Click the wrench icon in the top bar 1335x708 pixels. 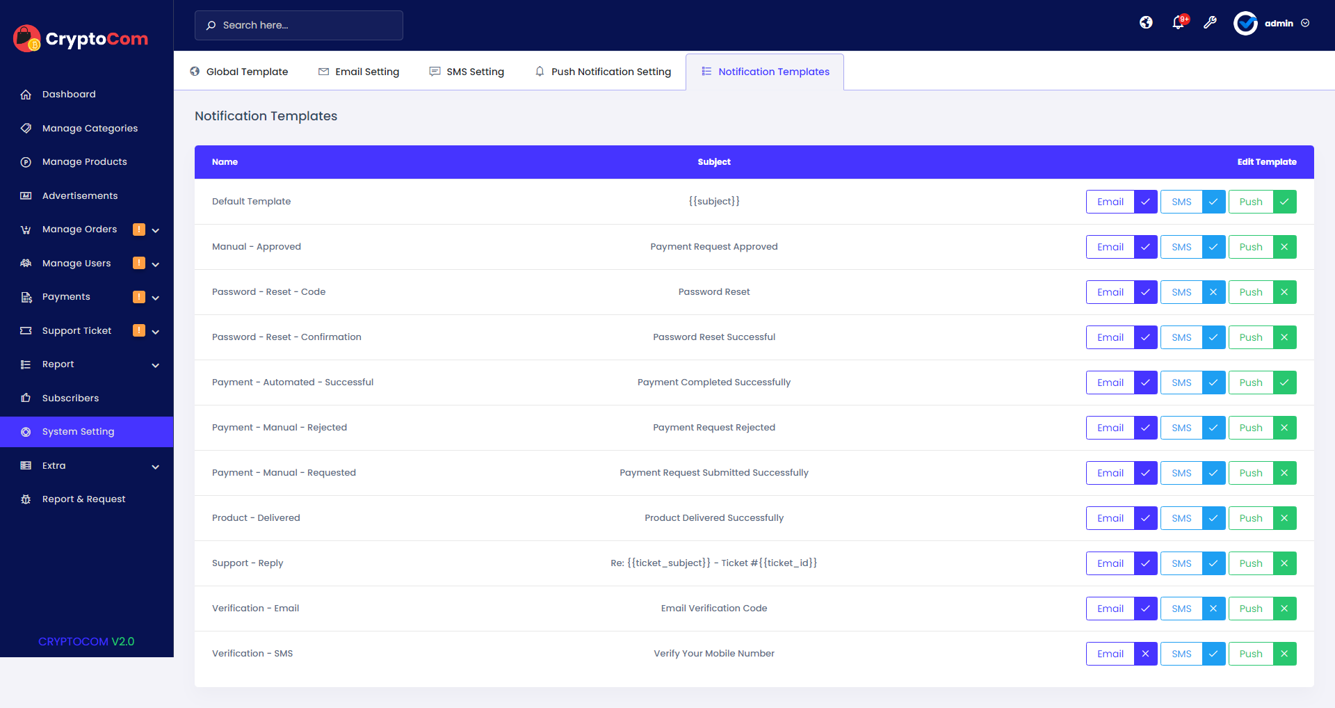[x=1210, y=23]
